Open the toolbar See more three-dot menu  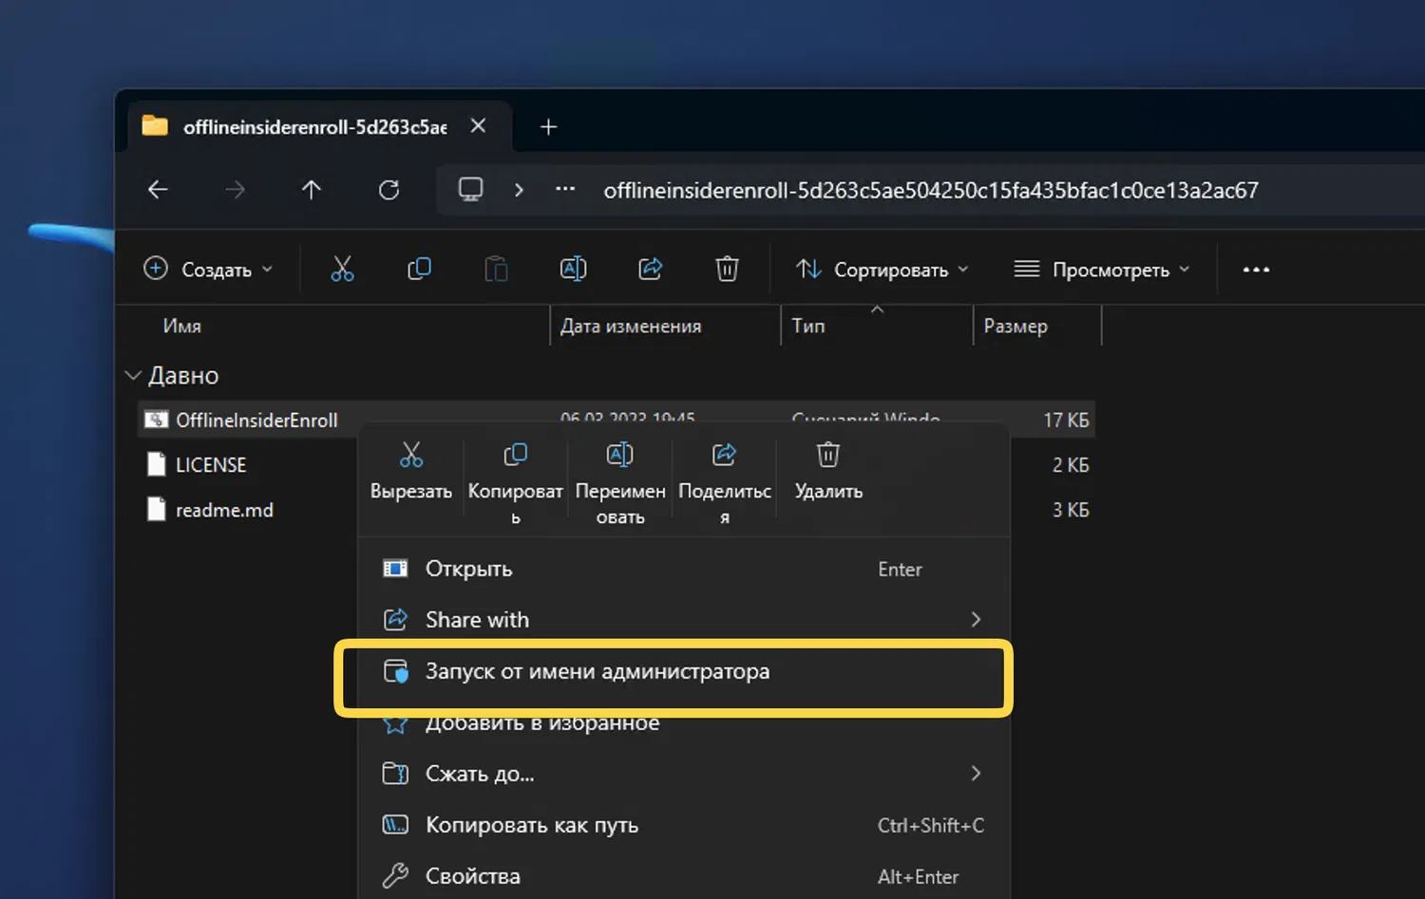coord(1256,270)
